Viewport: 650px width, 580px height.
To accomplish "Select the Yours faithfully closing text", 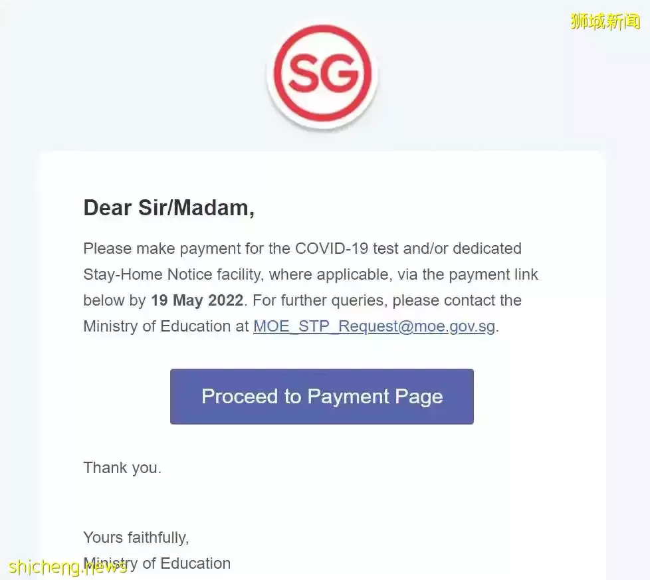I will click(x=136, y=537).
